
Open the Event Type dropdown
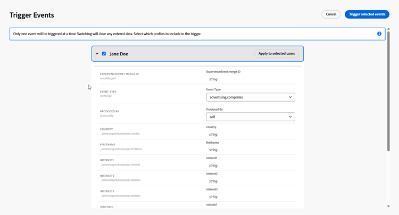pyautogui.click(x=251, y=97)
